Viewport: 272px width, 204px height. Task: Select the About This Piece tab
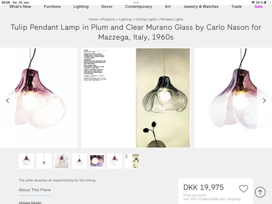point(35,190)
